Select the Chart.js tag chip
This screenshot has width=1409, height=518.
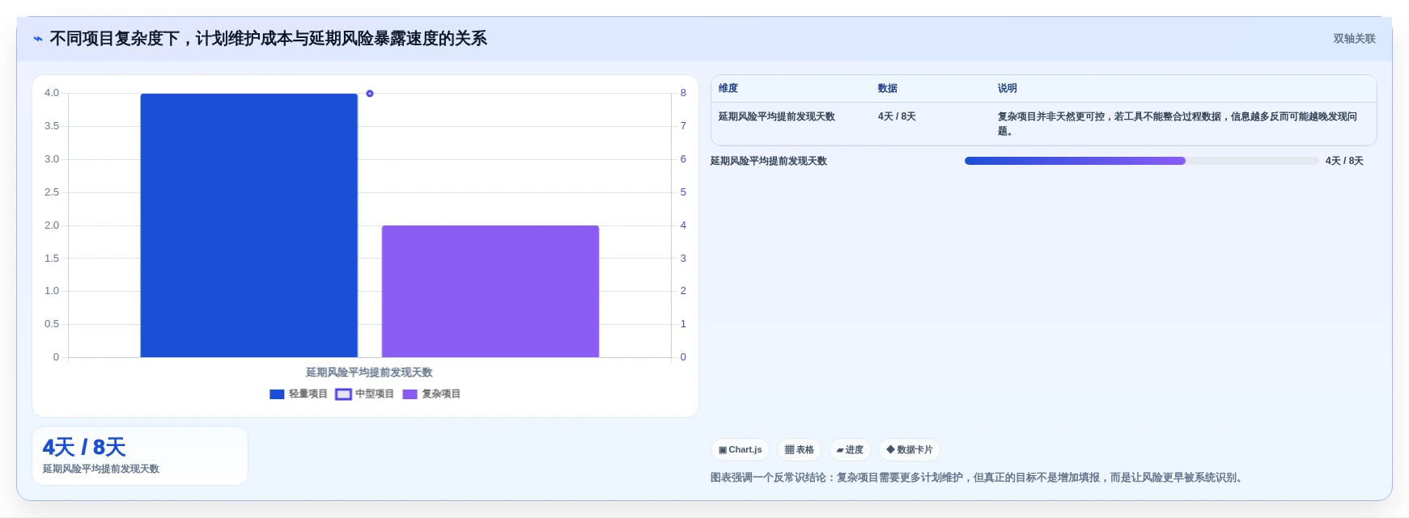click(x=741, y=450)
